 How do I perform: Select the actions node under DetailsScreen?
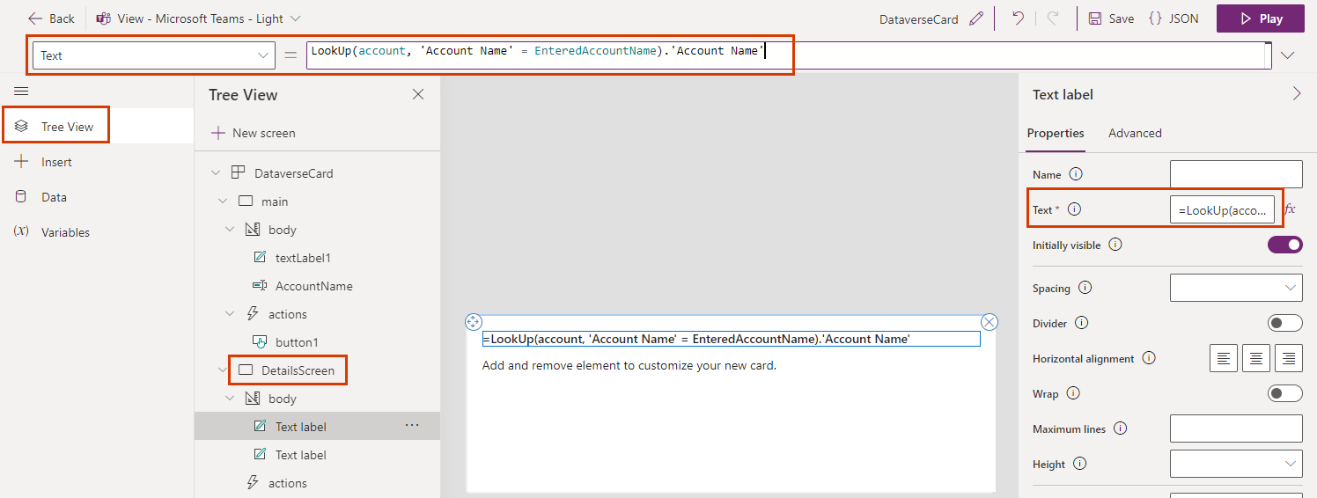(287, 483)
